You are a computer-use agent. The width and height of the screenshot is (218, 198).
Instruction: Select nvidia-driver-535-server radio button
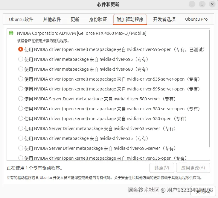point(21,129)
